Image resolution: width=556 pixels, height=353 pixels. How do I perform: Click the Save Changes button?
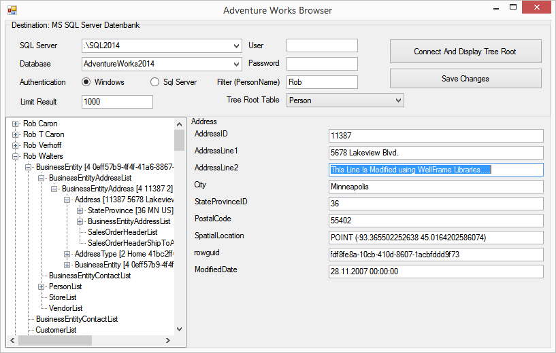click(465, 79)
